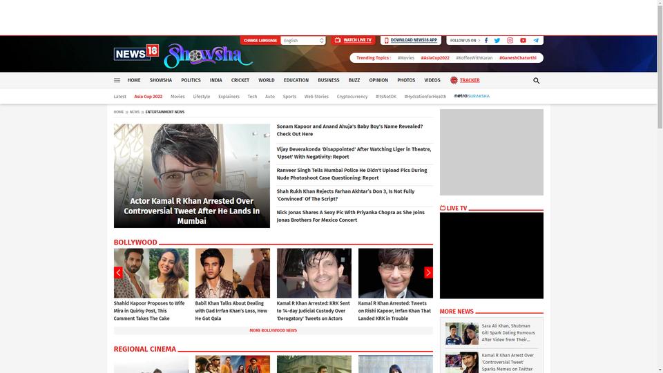Open News18 Twitter page icon

point(497,40)
